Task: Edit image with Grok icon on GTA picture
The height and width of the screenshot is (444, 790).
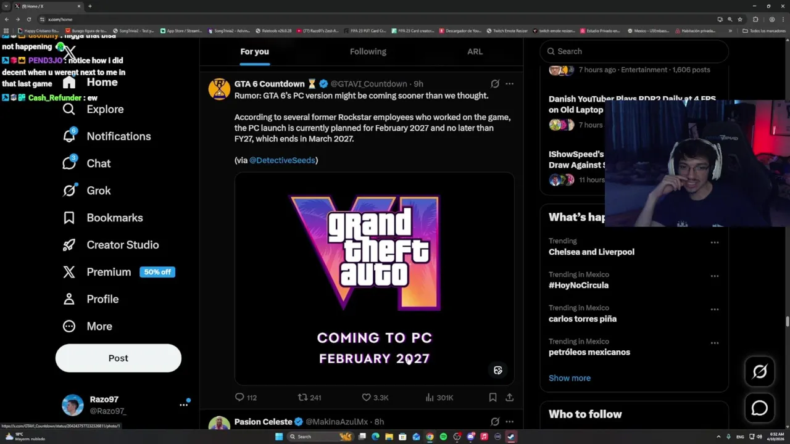Action: pyautogui.click(x=498, y=370)
